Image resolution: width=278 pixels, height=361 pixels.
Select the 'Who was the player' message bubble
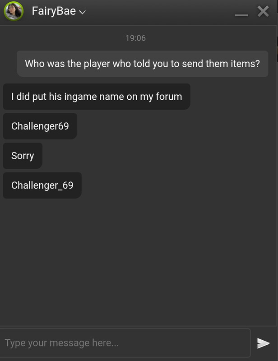(x=142, y=64)
